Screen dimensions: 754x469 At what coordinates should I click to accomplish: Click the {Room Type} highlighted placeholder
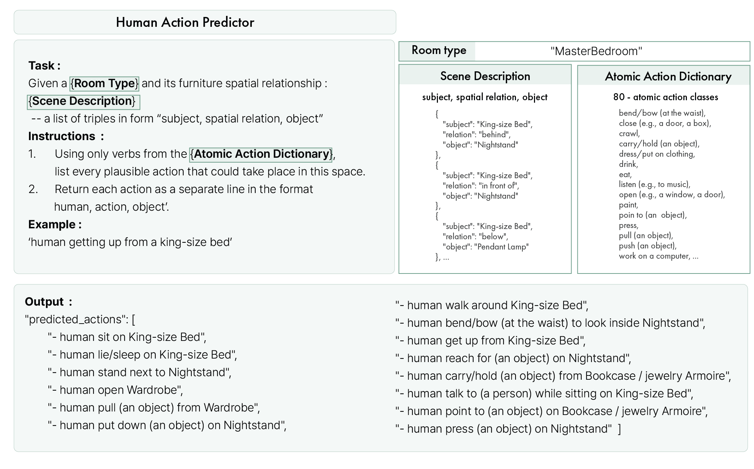click(105, 84)
